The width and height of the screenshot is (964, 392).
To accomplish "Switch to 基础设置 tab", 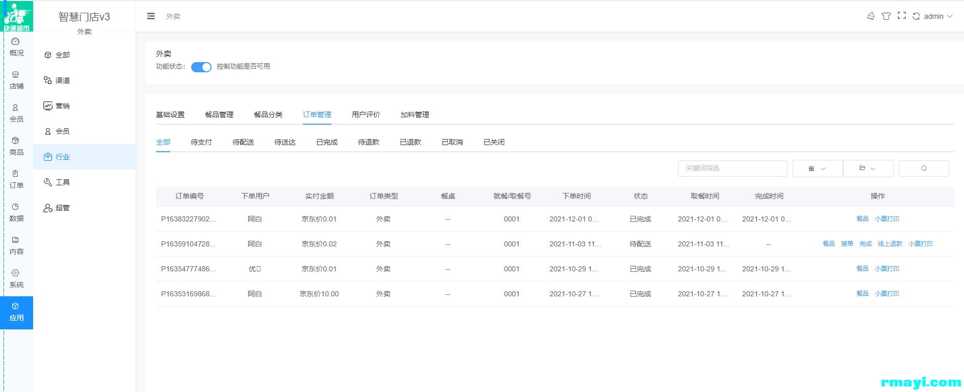I will pos(170,115).
